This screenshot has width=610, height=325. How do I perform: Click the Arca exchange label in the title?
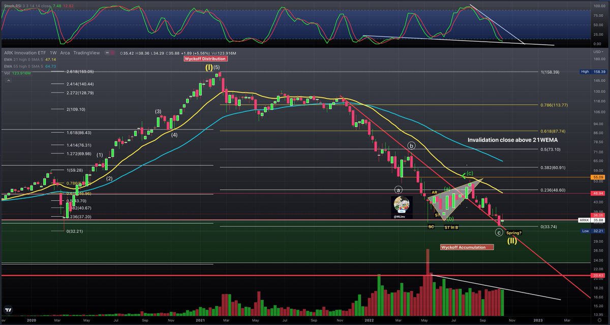pos(65,53)
